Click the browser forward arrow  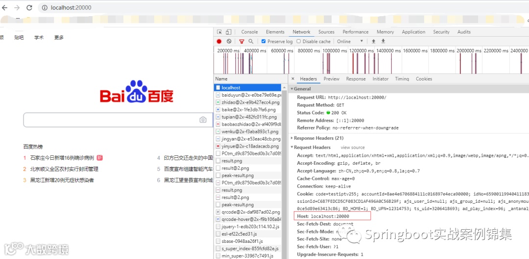(x=17, y=8)
